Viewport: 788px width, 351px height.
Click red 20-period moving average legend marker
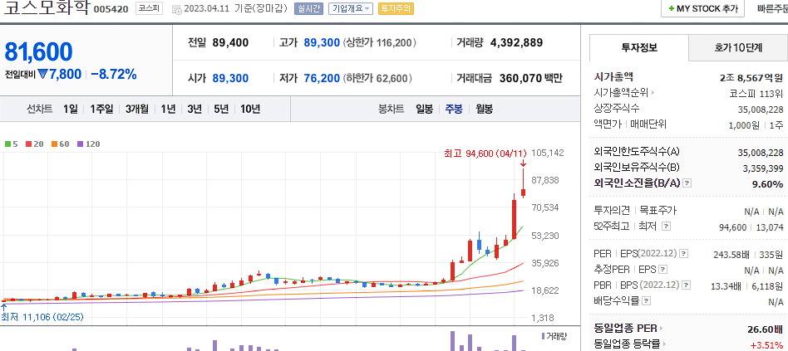click(27, 144)
